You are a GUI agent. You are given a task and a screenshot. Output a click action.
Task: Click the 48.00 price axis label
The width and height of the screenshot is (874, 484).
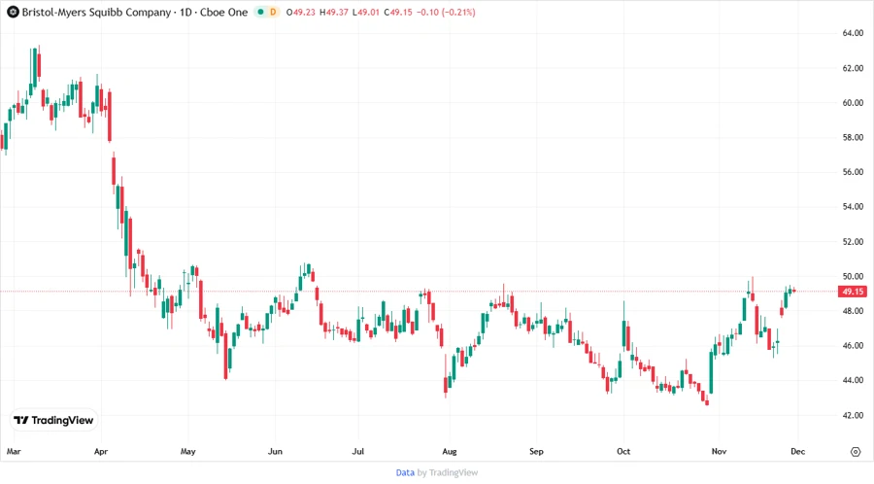pyautogui.click(x=853, y=311)
